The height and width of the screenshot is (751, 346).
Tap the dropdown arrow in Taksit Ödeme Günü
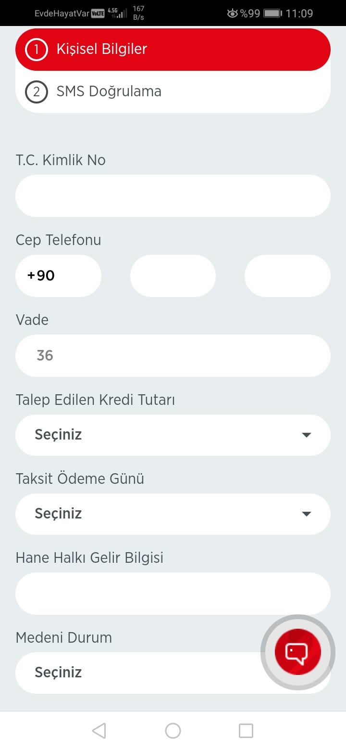pos(307,514)
